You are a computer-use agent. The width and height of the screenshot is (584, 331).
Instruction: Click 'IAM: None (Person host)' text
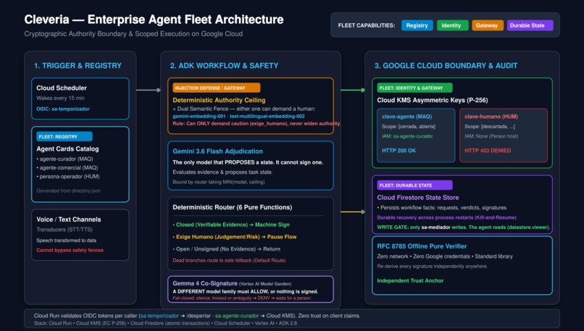[491, 136]
